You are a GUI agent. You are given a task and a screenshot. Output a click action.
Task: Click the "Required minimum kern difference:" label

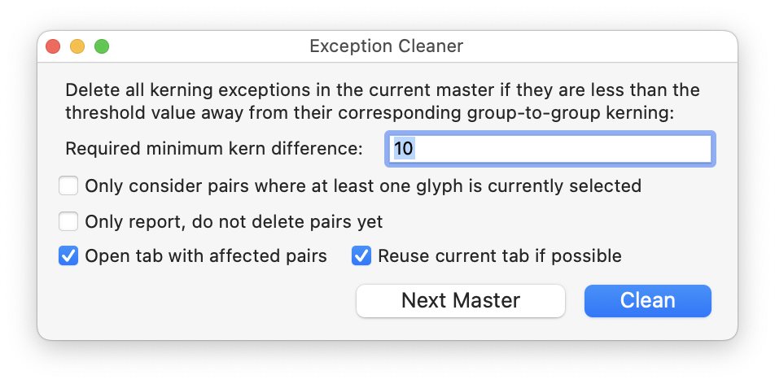[x=213, y=149]
